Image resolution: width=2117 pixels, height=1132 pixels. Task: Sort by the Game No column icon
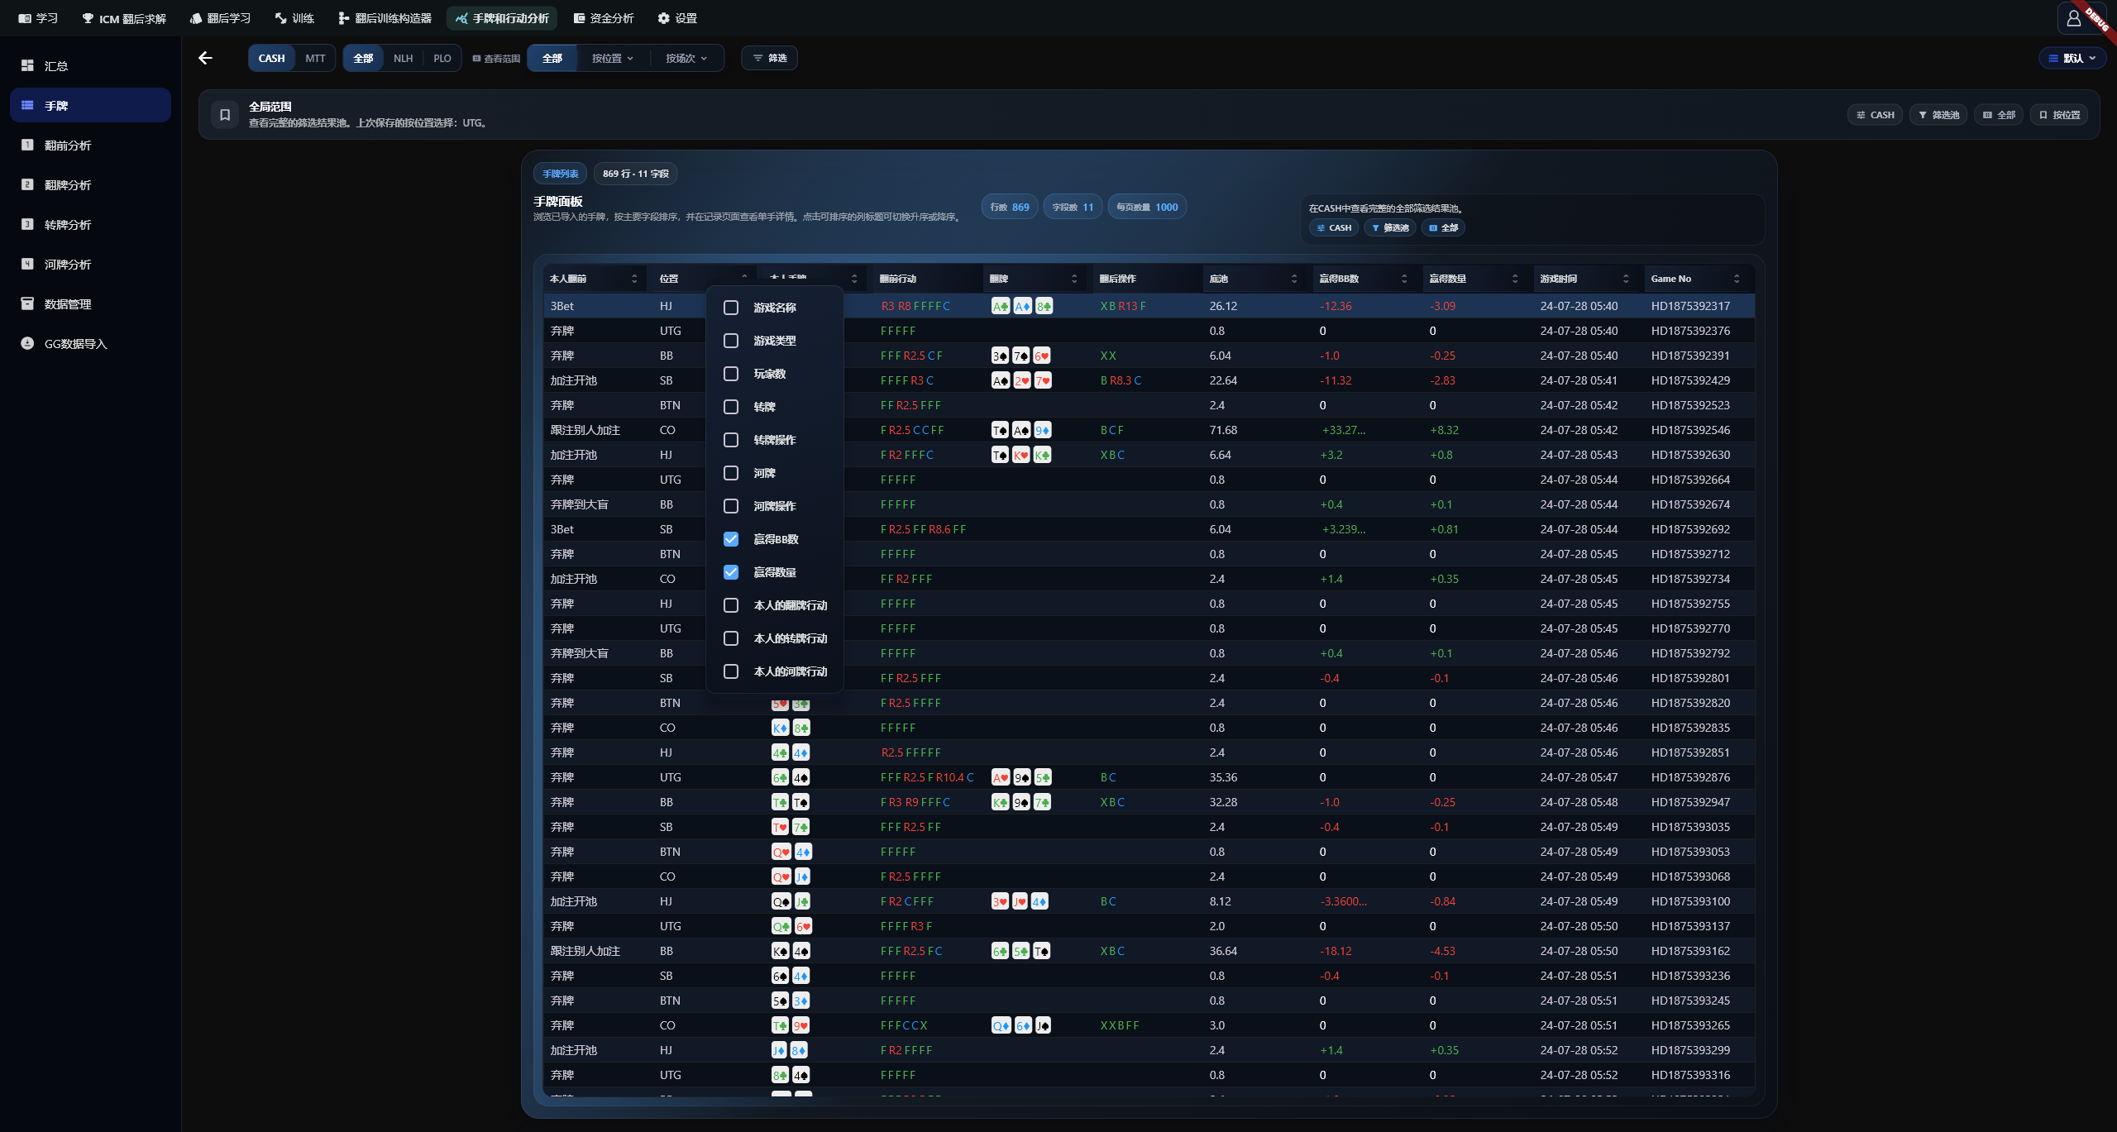1737,279
